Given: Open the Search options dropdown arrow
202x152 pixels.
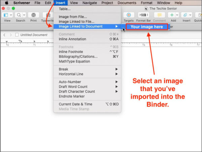Looking at the screenshot, I should coord(24,15).
